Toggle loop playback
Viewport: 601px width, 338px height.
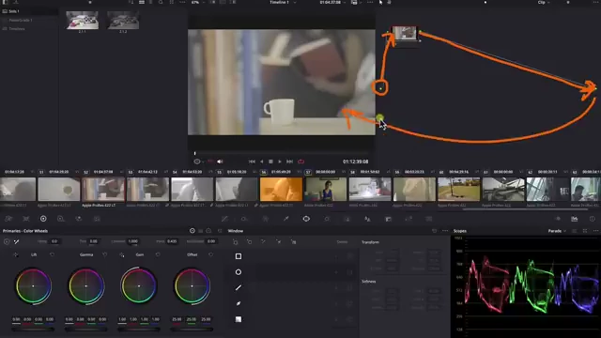point(300,161)
